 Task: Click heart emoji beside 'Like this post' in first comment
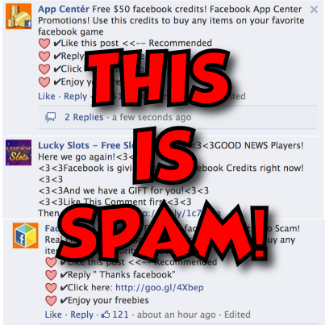click(x=44, y=44)
